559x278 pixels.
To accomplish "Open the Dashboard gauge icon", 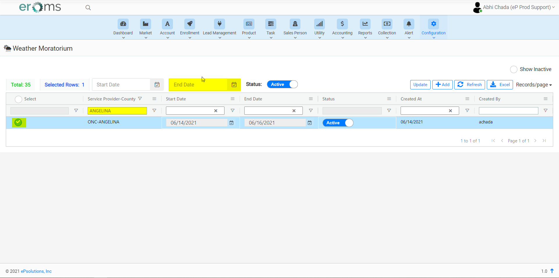I will tap(123, 24).
